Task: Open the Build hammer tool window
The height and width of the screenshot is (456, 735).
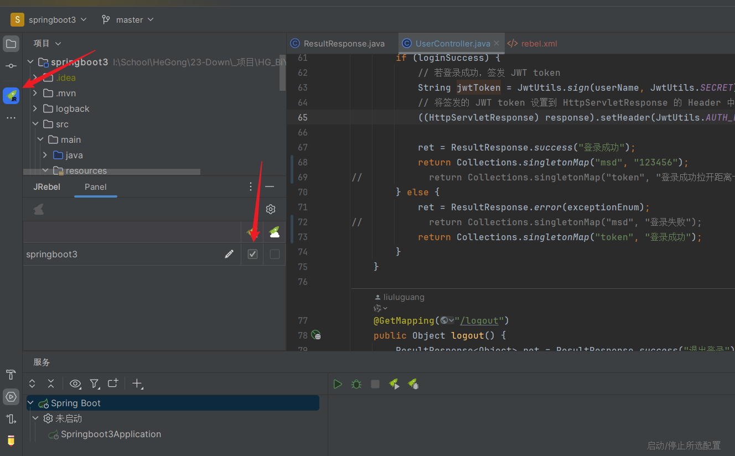Action: click(11, 375)
